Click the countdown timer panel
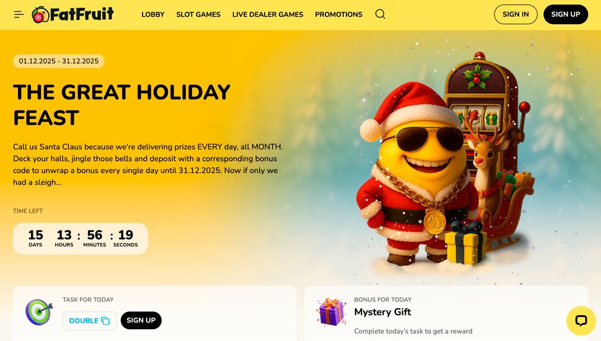 81,239
